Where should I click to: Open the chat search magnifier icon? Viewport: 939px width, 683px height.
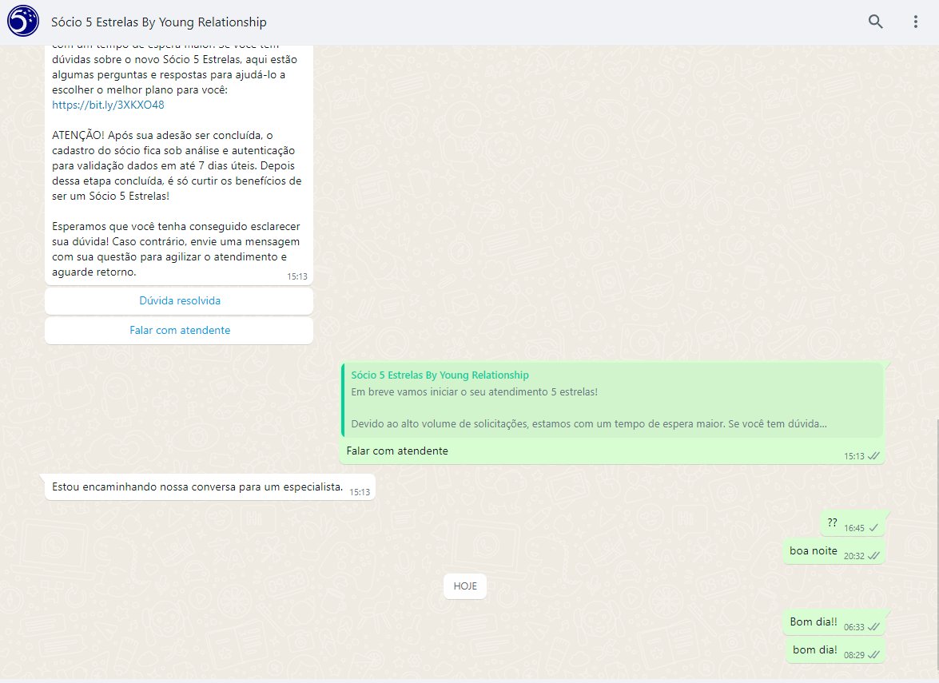(876, 22)
